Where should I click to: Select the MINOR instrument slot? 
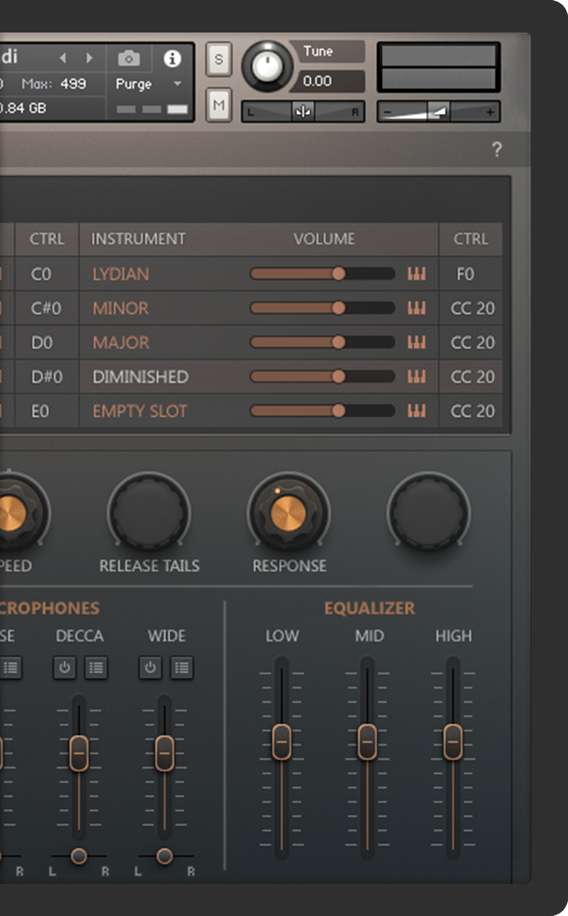pyautogui.click(x=121, y=308)
